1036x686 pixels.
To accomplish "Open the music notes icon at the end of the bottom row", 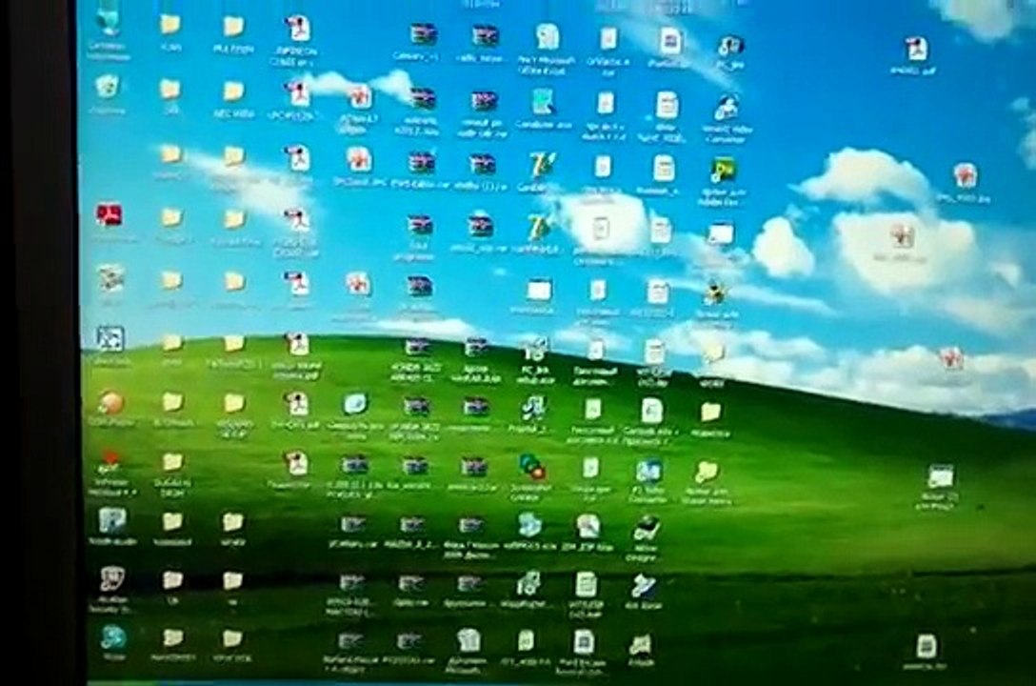I will coord(640,642).
